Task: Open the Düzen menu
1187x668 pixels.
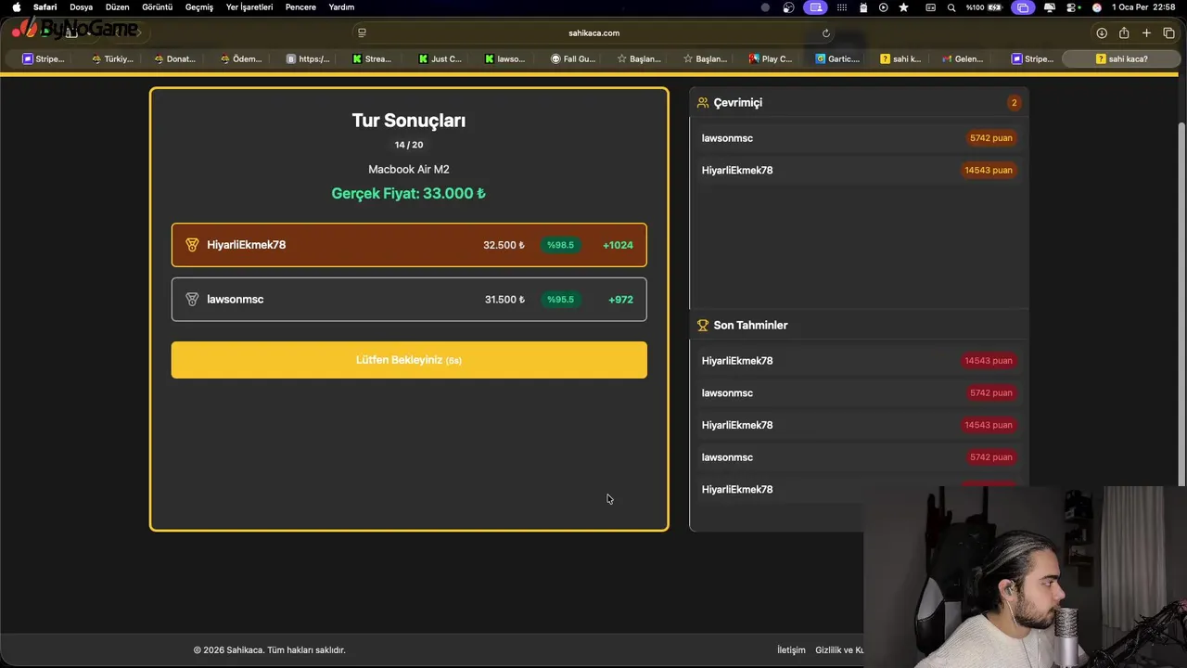Action: [x=117, y=6]
